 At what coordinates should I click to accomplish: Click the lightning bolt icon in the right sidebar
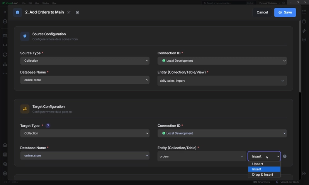(304, 31)
